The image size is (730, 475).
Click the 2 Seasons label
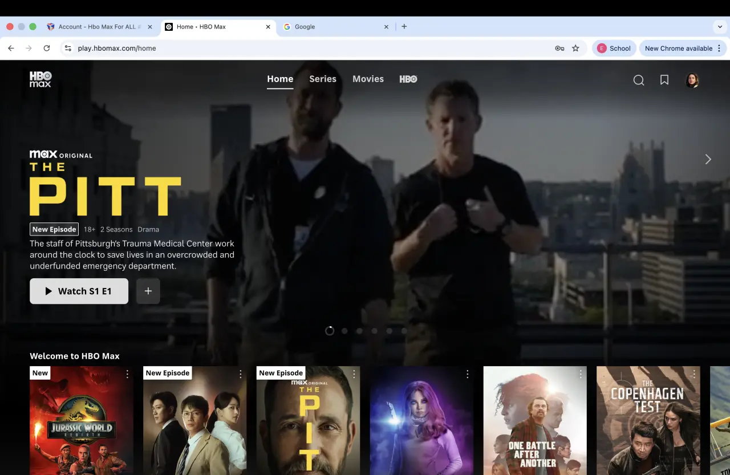116,229
